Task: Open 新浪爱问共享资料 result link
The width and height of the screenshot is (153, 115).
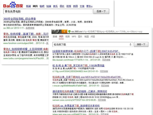Action: coord(76,106)
